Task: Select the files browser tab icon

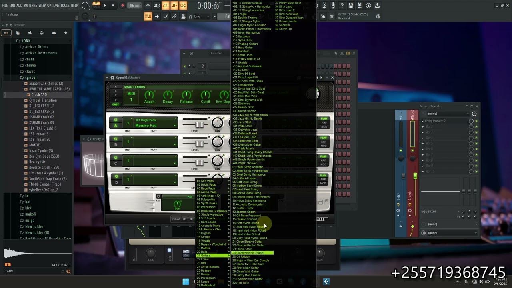Action: 18,33
